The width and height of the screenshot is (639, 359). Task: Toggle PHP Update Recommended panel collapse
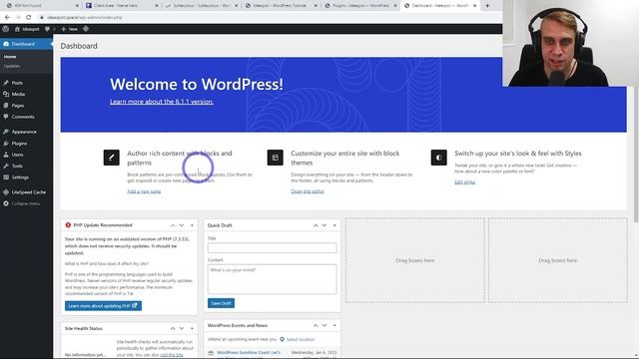(x=192, y=225)
